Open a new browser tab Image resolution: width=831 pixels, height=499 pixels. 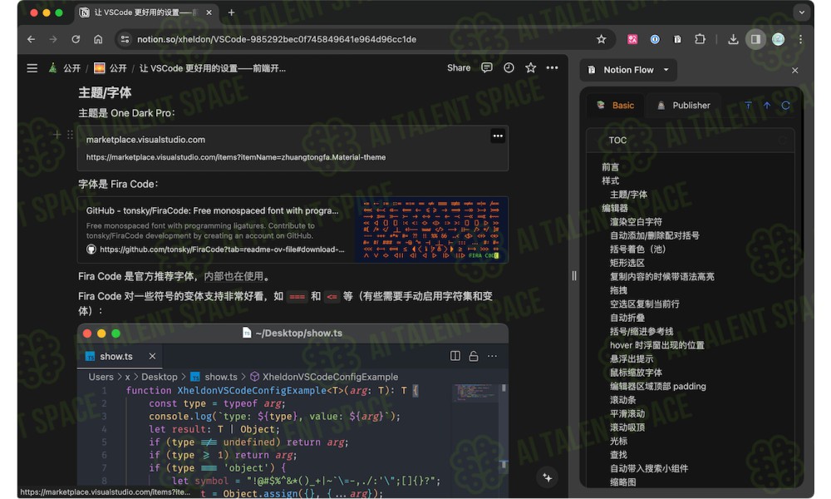231,12
